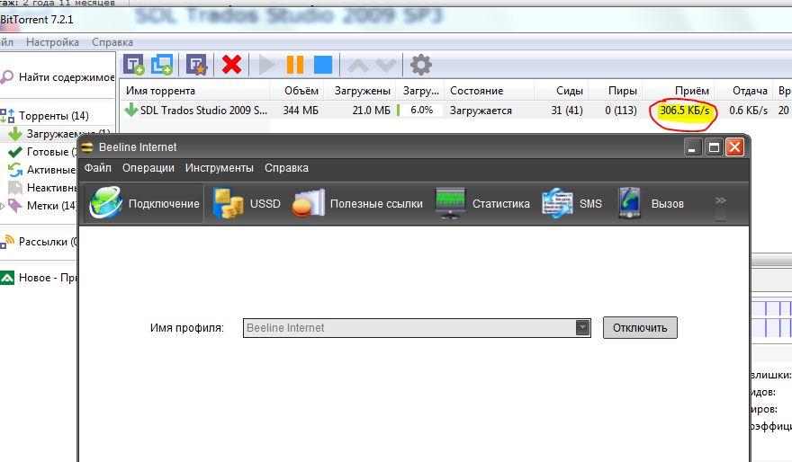Open the SMS section
The image size is (792, 462).
(571, 203)
